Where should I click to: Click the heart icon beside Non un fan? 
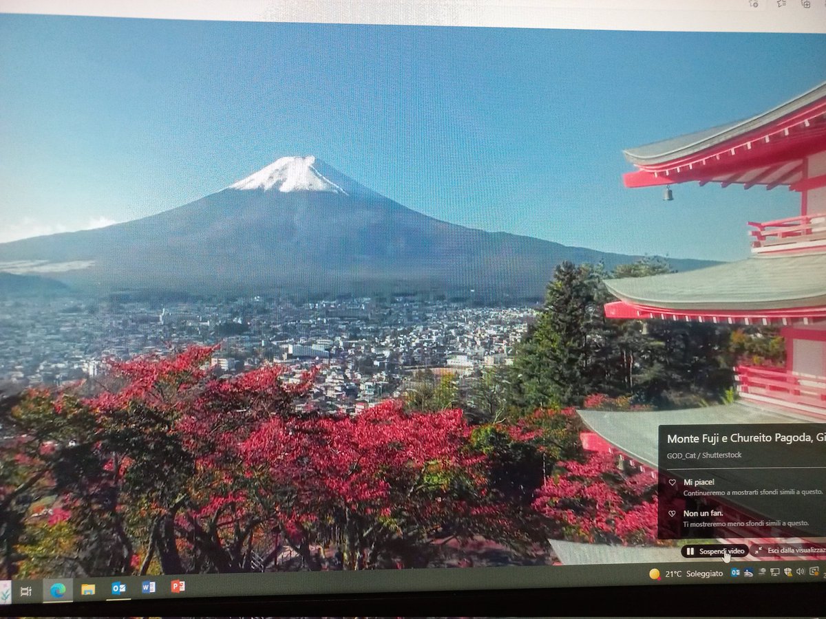coord(673,513)
